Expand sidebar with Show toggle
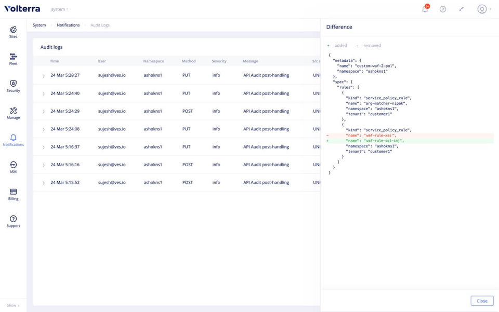This screenshot has width=499, height=312. pyautogui.click(x=13, y=305)
